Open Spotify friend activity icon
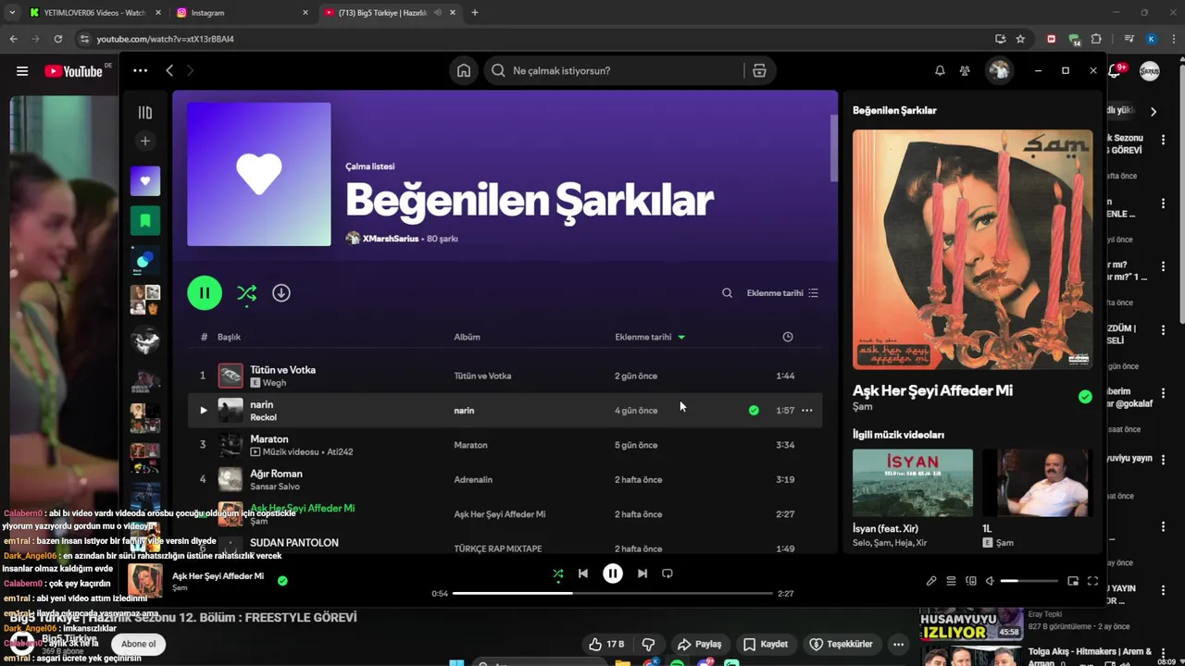1185x666 pixels. tap(965, 70)
